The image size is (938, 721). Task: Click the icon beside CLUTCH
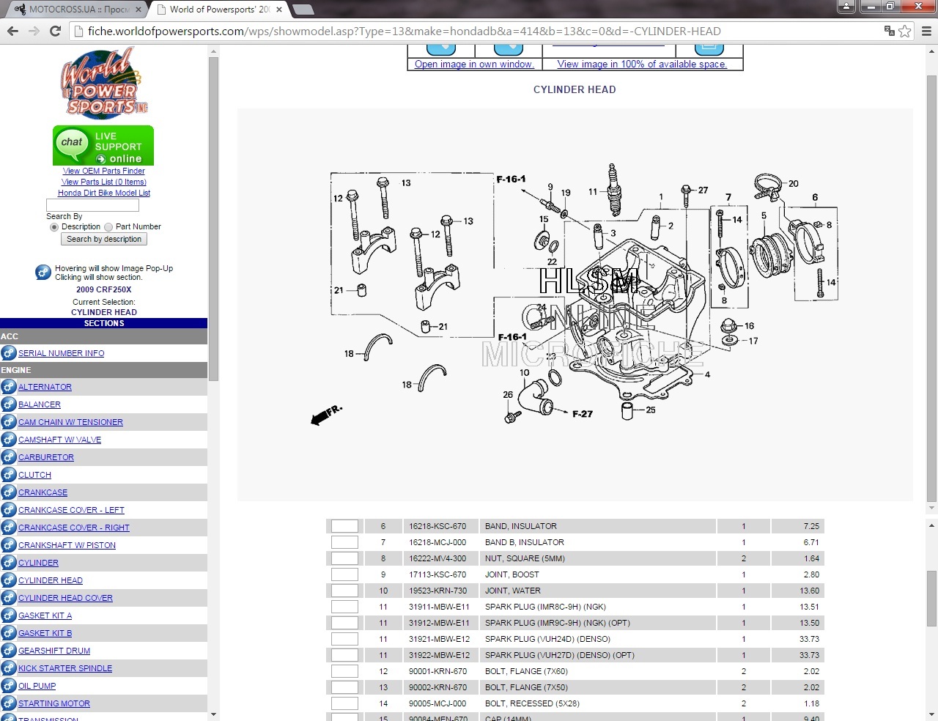pos(9,475)
